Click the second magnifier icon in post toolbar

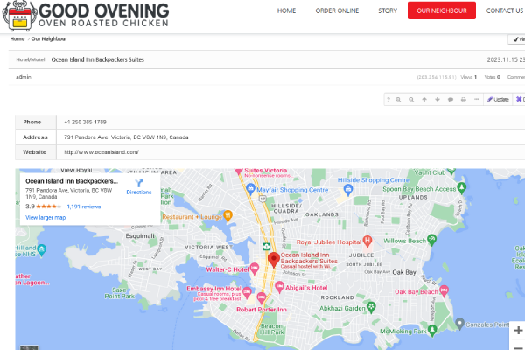coord(411,100)
